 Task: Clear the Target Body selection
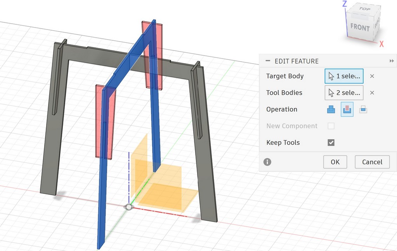(372, 76)
